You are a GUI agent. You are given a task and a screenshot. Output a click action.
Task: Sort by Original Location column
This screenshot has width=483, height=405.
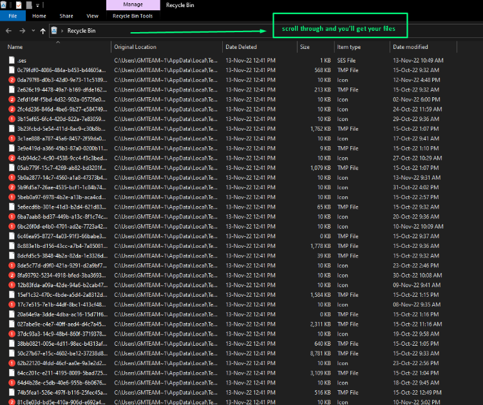(135, 47)
